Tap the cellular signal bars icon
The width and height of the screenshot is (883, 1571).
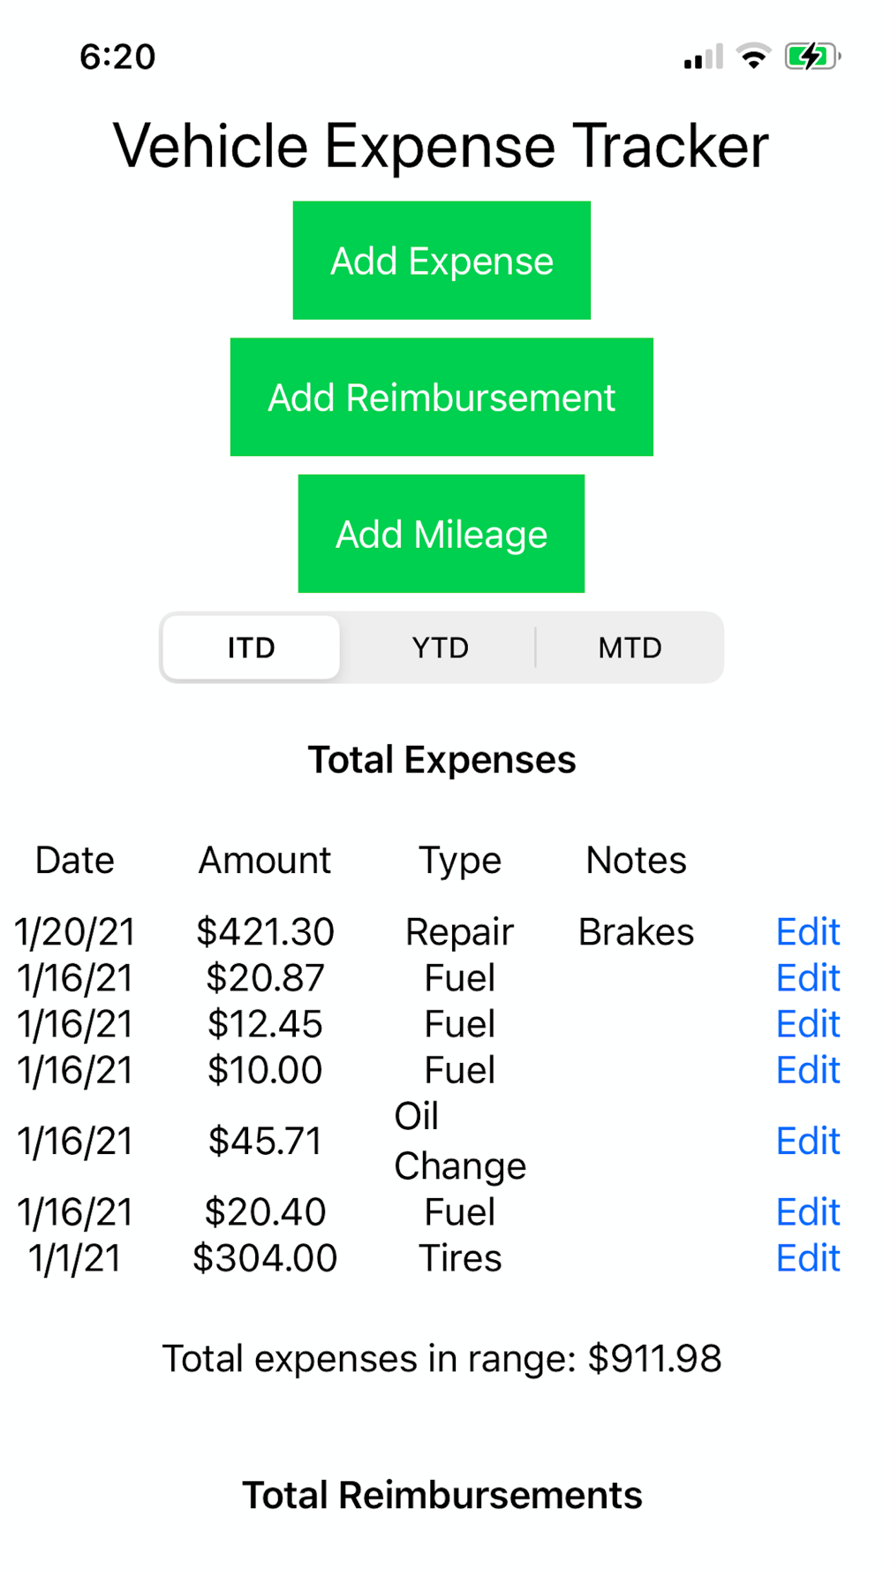(x=703, y=57)
